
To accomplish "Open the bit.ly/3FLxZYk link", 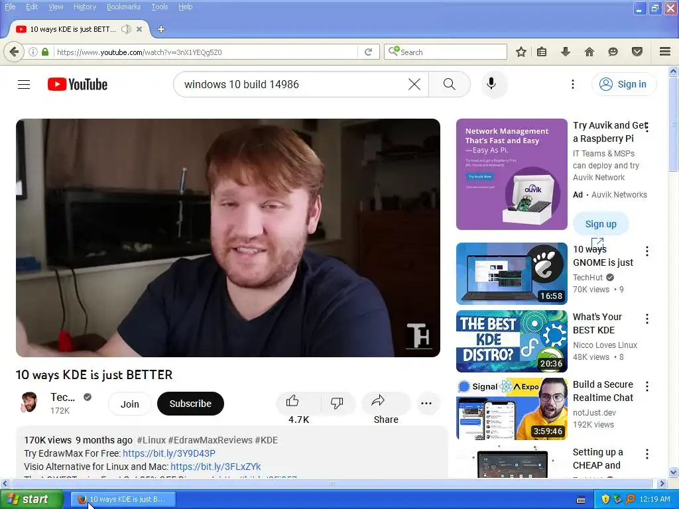I will 216,467.
